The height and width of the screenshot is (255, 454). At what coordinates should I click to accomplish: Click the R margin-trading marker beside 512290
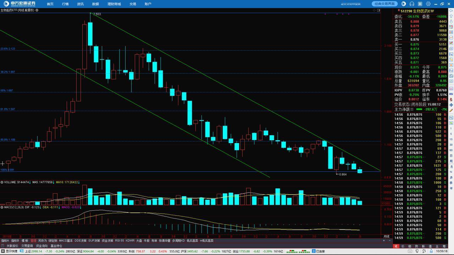pos(399,11)
